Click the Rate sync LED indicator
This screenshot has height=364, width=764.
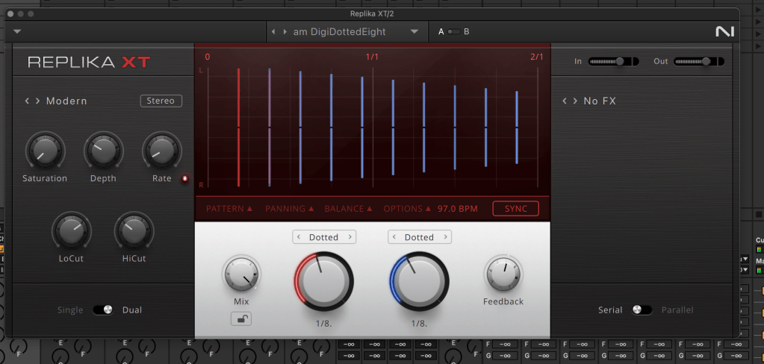[x=185, y=178]
